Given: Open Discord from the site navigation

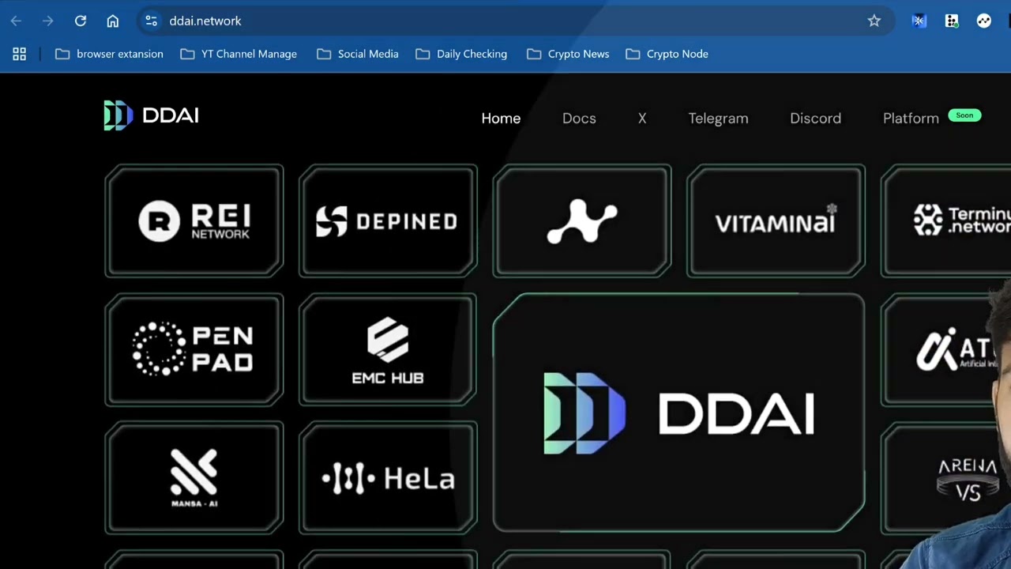Looking at the screenshot, I should [x=815, y=118].
